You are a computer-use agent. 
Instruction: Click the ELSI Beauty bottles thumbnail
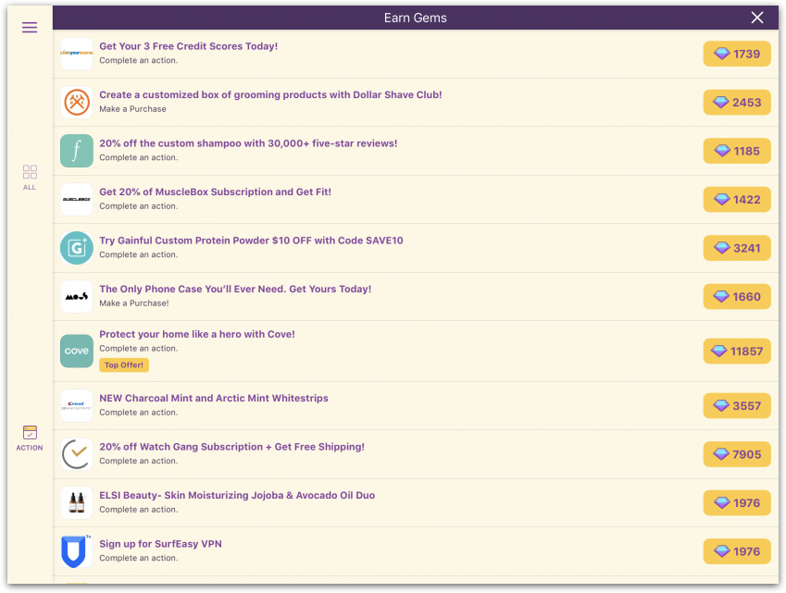coord(77,503)
